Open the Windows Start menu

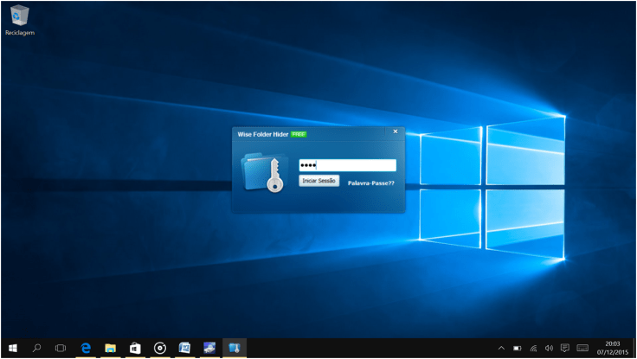click(x=13, y=348)
